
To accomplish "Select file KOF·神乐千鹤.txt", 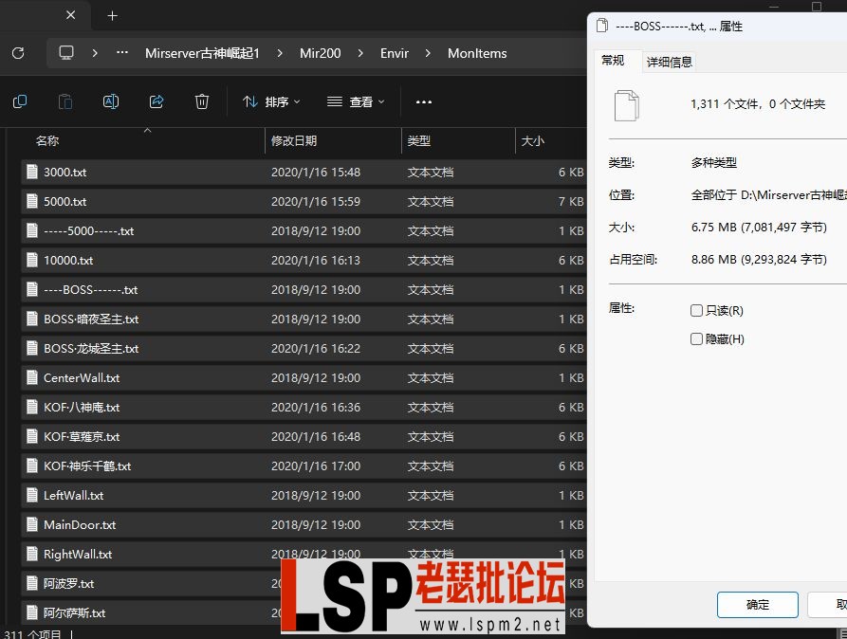I will point(87,466).
